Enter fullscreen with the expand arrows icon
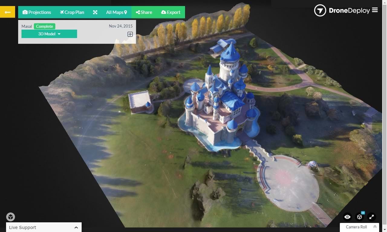 (x=372, y=217)
